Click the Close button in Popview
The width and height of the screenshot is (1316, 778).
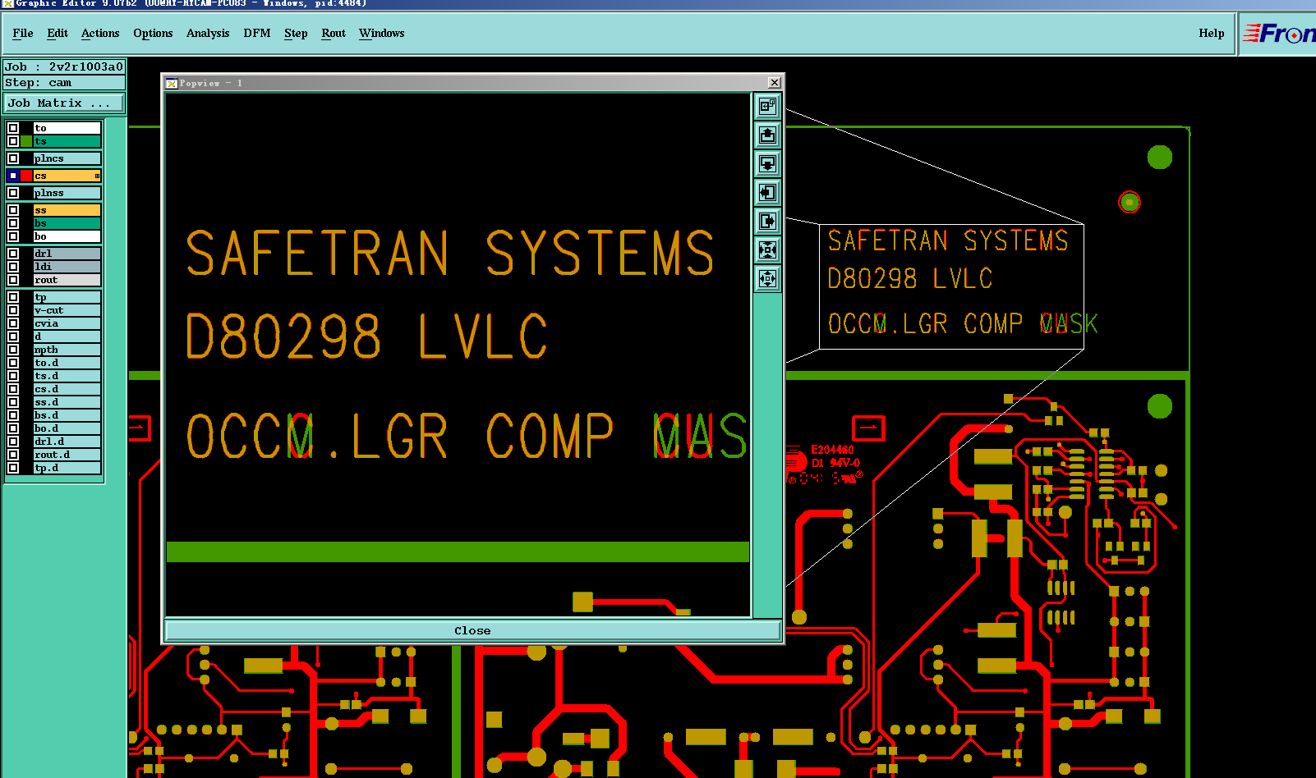click(x=472, y=630)
